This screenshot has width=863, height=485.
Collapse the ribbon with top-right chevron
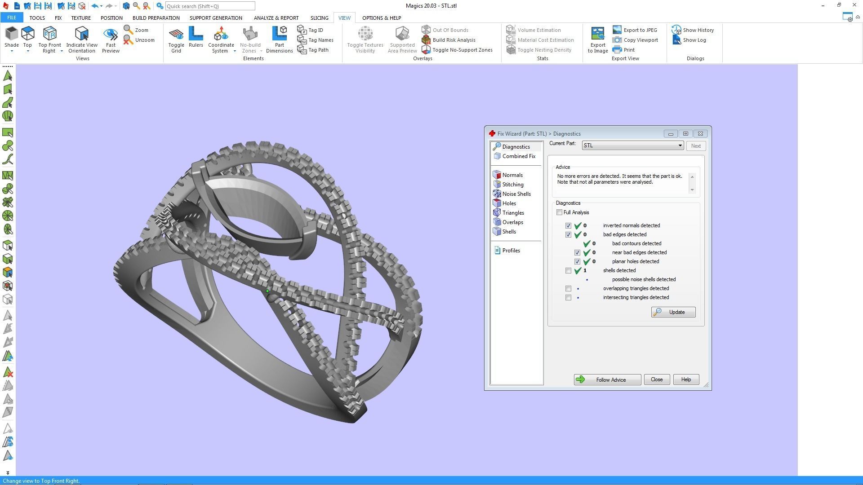coord(858,17)
